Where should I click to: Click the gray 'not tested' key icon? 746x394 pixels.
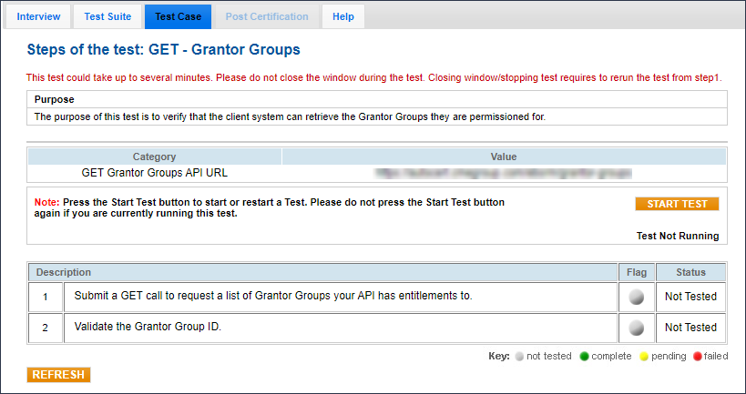[519, 357]
